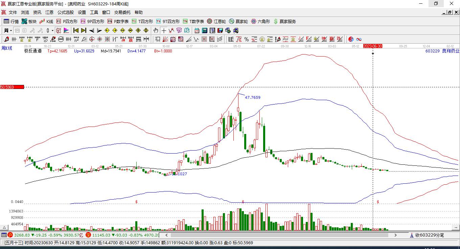Click the 极 indicator icon in toolbar

point(58,30)
